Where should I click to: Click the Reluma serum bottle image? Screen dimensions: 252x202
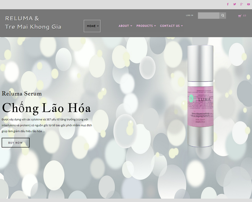(200, 96)
